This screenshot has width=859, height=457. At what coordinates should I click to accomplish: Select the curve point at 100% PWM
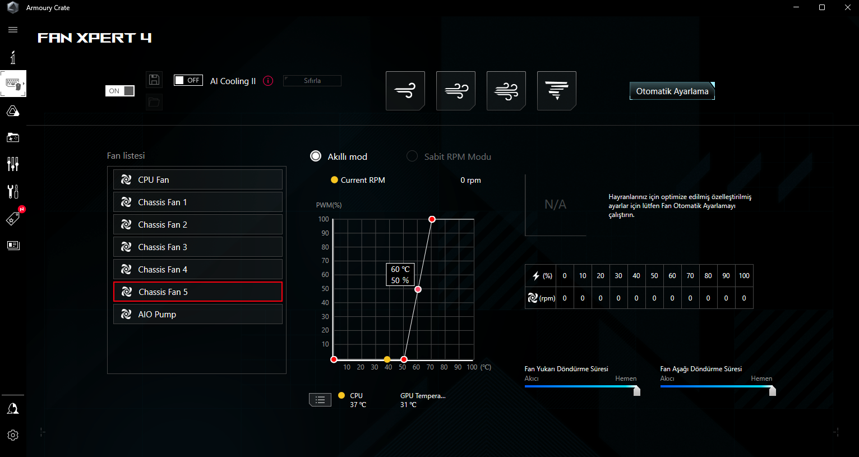click(432, 219)
